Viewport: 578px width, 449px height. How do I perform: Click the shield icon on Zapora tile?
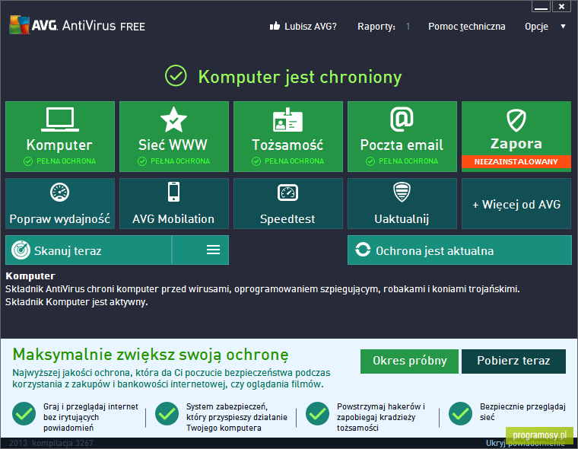point(516,120)
